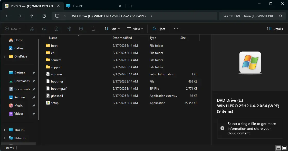
Task: Go up one folder level
Action: coord(32,16)
